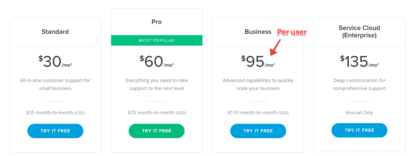Click the All-in-one customer support description

(x=55, y=84)
